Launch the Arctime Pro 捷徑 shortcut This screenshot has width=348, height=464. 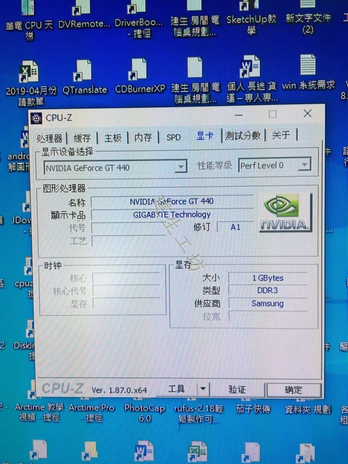click(92, 412)
